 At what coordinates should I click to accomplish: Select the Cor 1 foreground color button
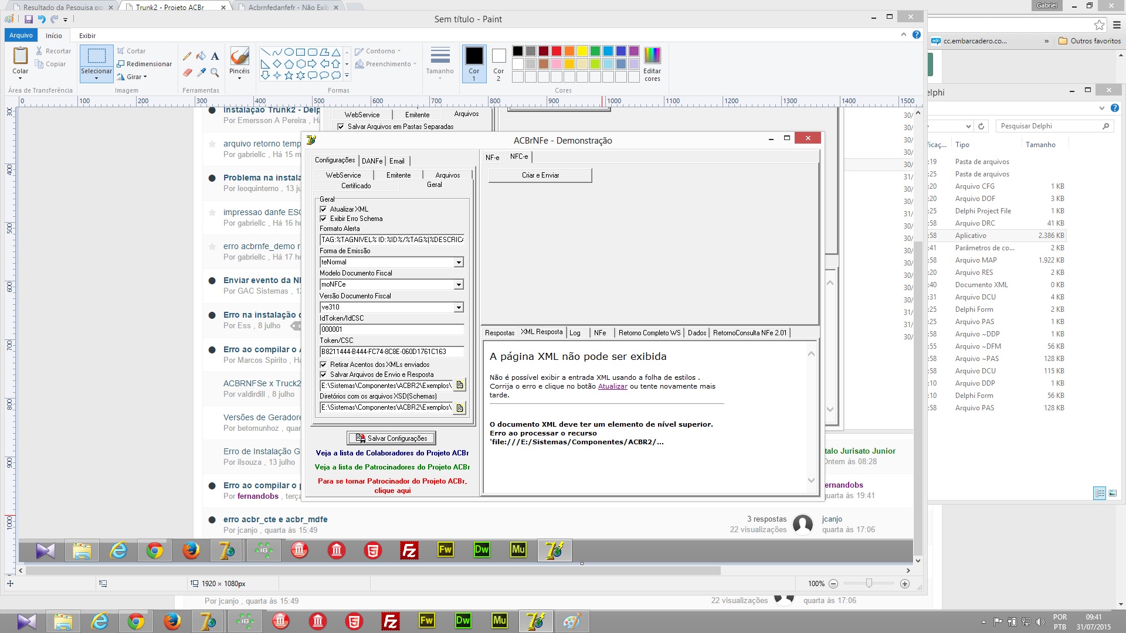click(x=474, y=64)
